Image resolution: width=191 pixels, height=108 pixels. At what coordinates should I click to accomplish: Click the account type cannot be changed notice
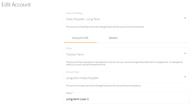coord(104,86)
